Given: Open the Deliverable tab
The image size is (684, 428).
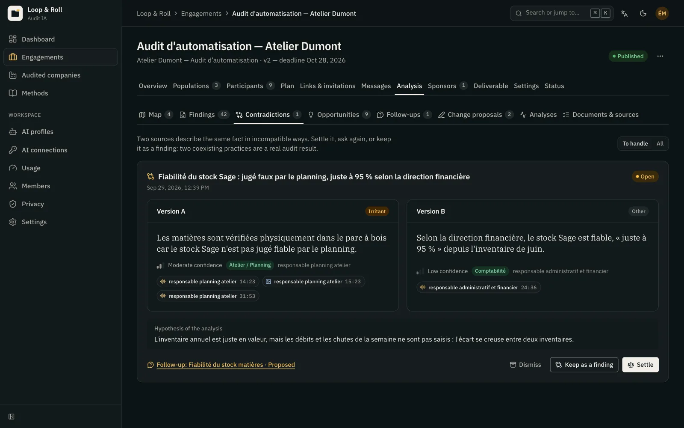Looking at the screenshot, I should pyautogui.click(x=490, y=86).
